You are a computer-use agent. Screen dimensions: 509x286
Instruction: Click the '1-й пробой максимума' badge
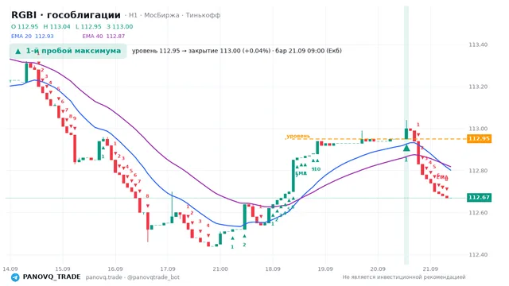(68, 51)
